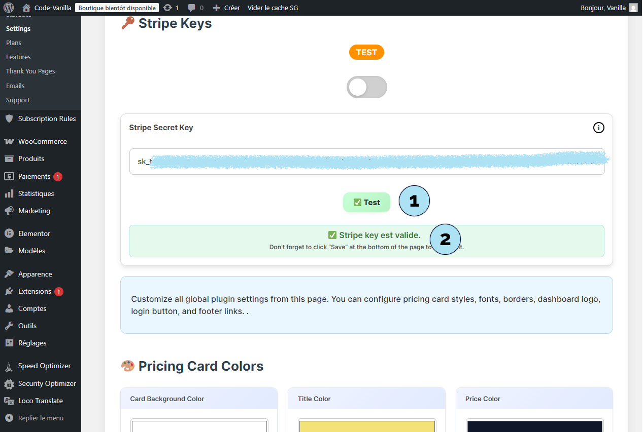Open the Créer new content menu
Image resolution: width=643 pixels, height=432 pixels.
226,8
